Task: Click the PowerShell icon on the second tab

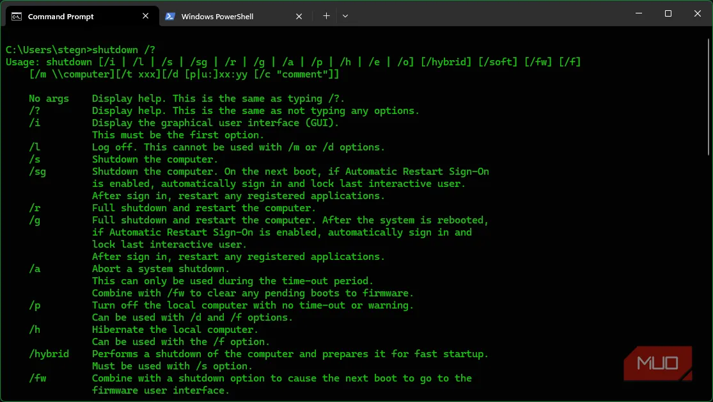Action: point(170,15)
